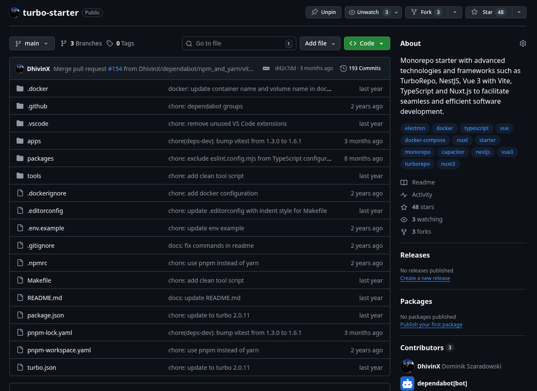537x391 pixels.
Task: Click the gear icon beside About
Action: pyautogui.click(x=523, y=43)
